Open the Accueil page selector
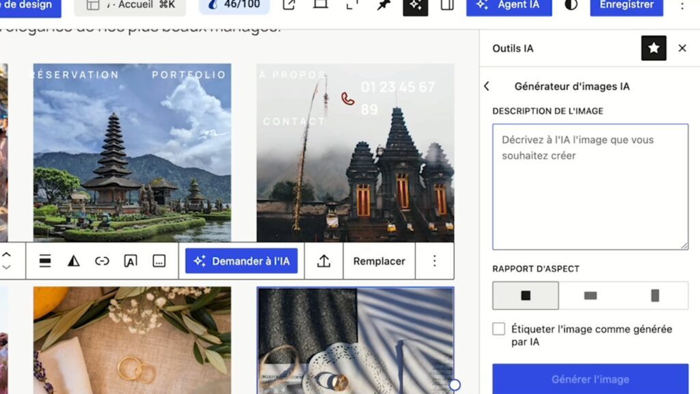Screen dimensions: 700x394 [130, 5]
